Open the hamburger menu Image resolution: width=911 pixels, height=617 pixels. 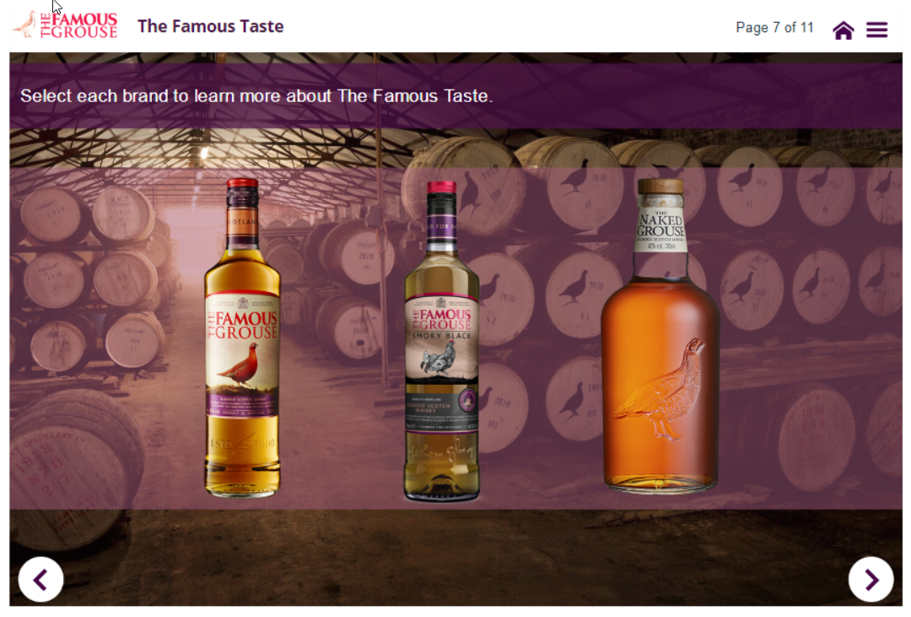point(876,30)
